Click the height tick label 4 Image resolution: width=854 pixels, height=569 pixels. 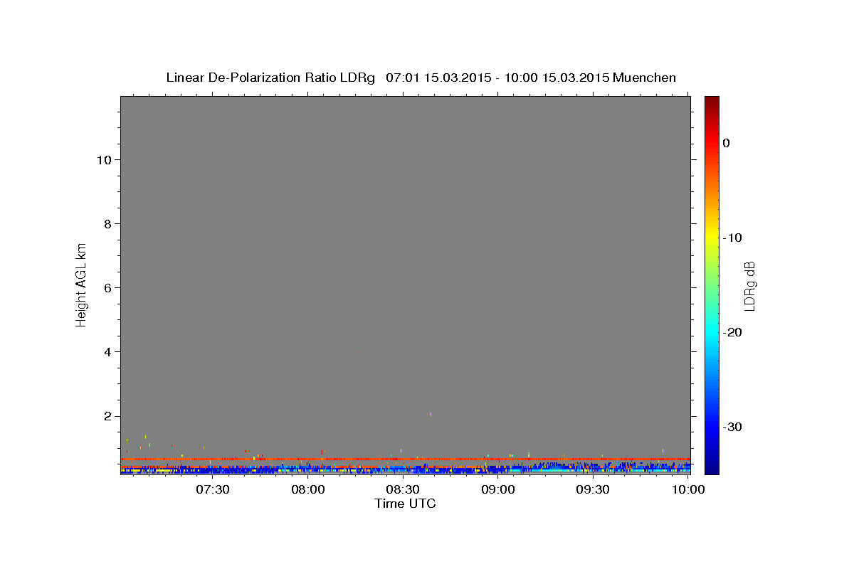pos(108,352)
